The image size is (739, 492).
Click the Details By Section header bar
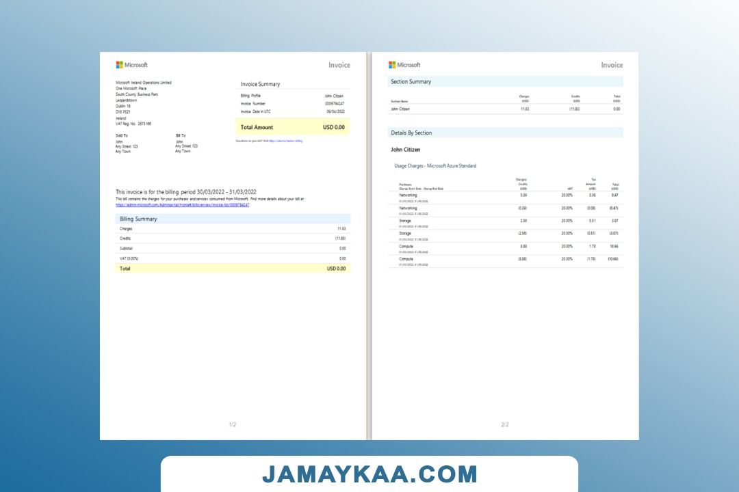505,133
